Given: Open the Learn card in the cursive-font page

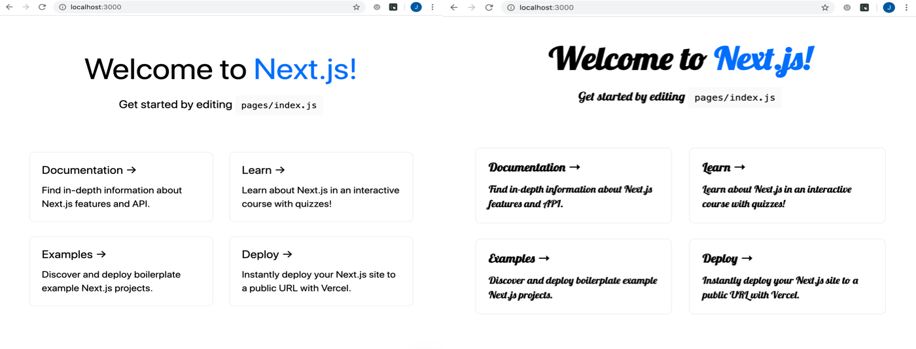Looking at the screenshot, I should [x=787, y=186].
